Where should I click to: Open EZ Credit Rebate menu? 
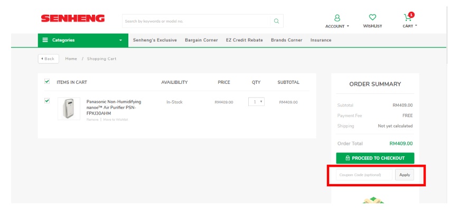click(x=245, y=40)
